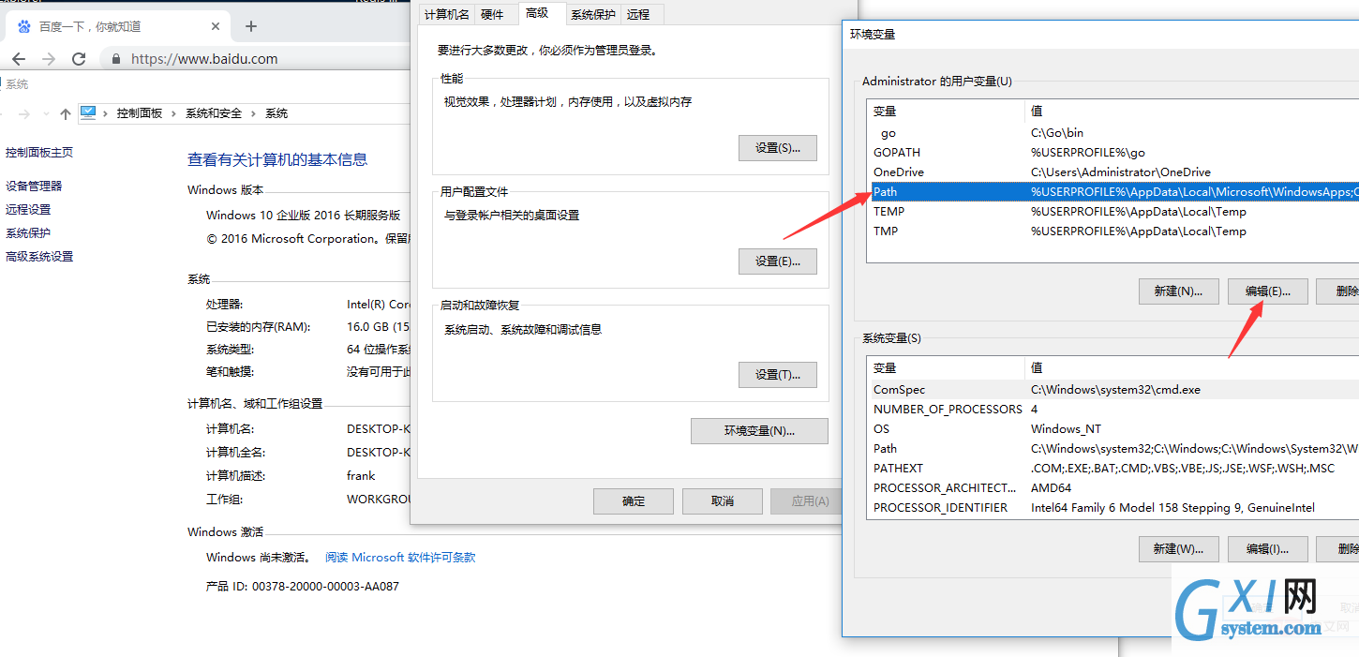Image resolution: width=1359 pixels, height=657 pixels.
Task: Select Path row in system variables
Action: click(x=1113, y=449)
